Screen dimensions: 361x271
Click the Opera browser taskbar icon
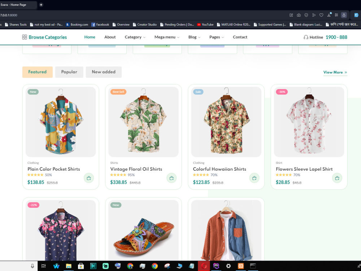[204, 266]
